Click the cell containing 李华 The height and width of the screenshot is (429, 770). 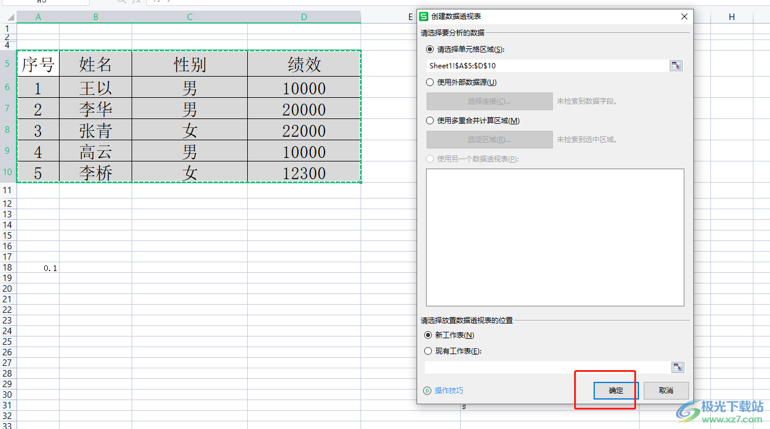[96, 108]
